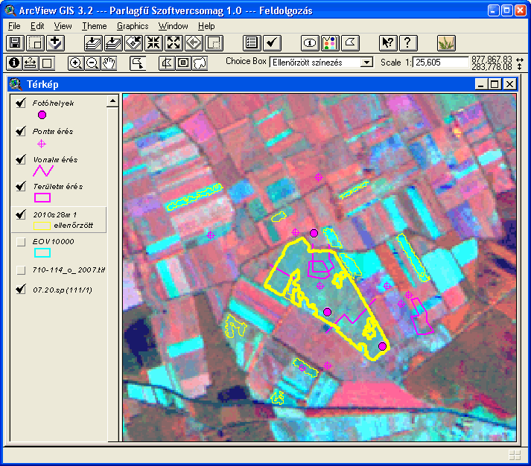Enable the EOV10000 layer checkbox
The image size is (531, 466).
[20, 242]
